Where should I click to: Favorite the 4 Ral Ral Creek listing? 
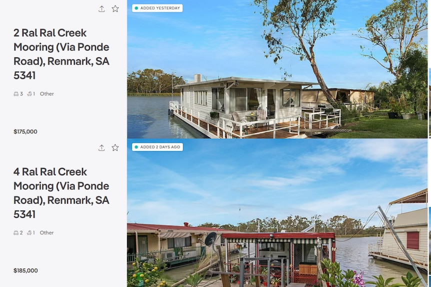tap(115, 148)
